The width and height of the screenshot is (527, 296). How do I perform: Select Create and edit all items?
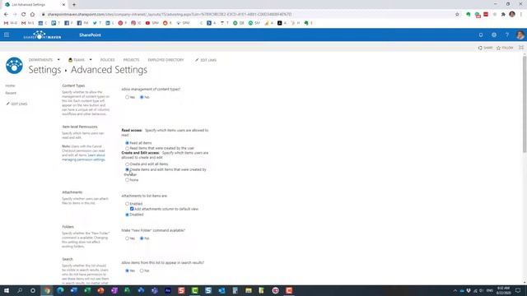pyautogui.click(x=127, y=164)
